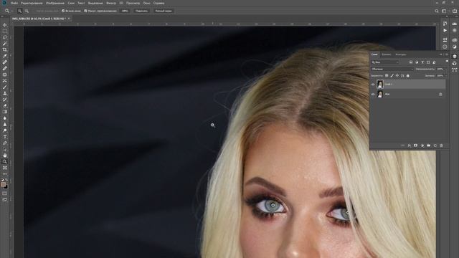The image size is (459, 258).
Task: Toggle layer filtering switch on or off
Action: pyautogui.click(x=447, y=62)
